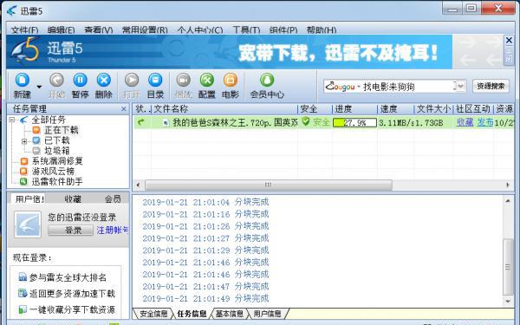Viewport: 520px width, 325px height.
Task: Select 全部任务 in the task tree
Action: (x=49, y=120)
